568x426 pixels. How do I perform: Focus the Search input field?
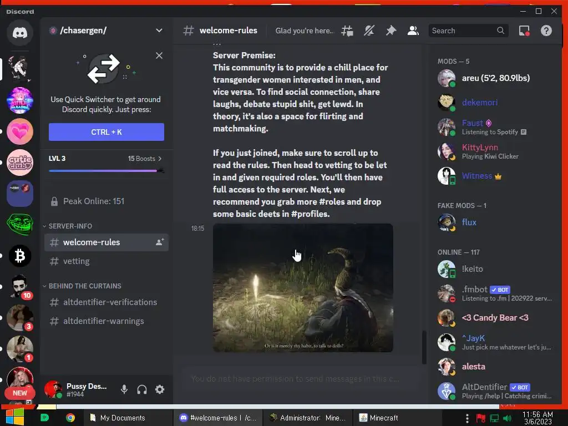click(x=468, y=31)
